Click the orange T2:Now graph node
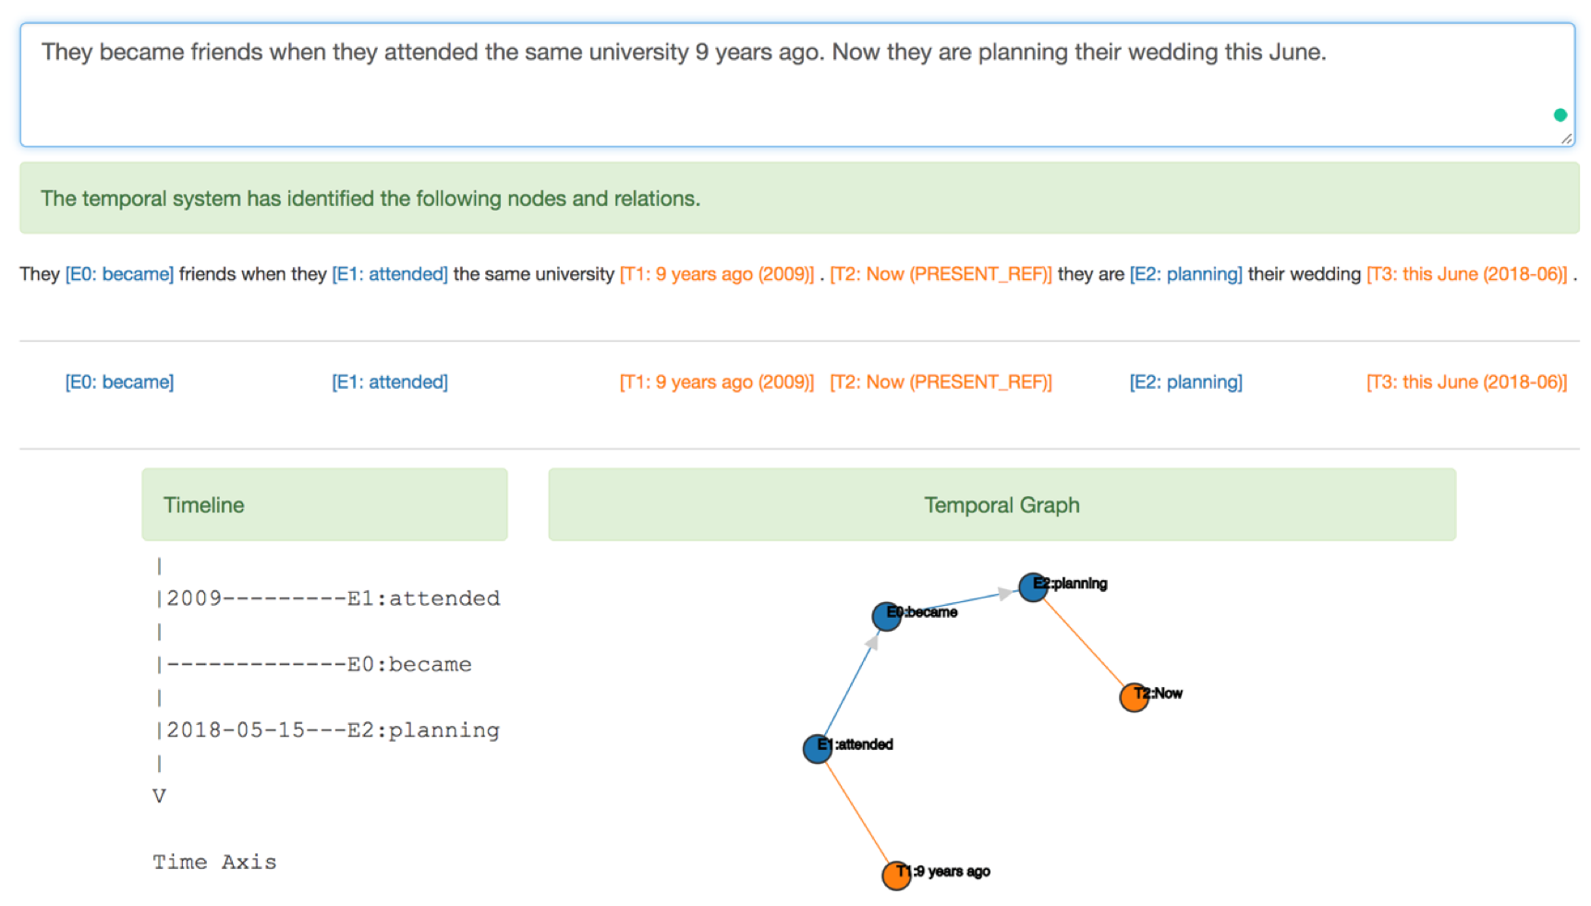The width and height of the screenshot is (1591, 906). pos(1134,697)
